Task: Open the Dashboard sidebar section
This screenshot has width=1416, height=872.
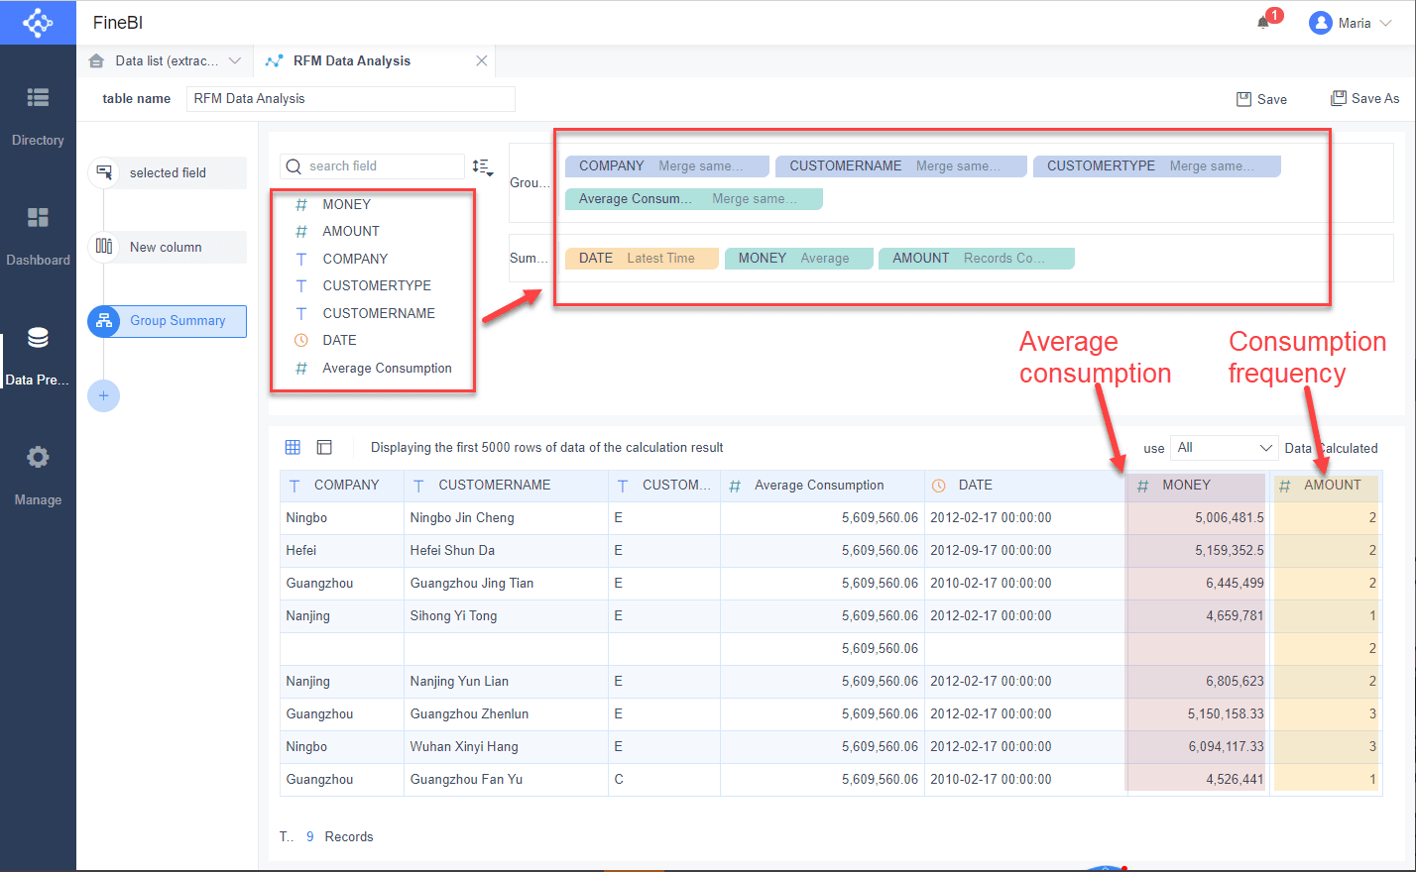Action: click(x=38, y=236)
